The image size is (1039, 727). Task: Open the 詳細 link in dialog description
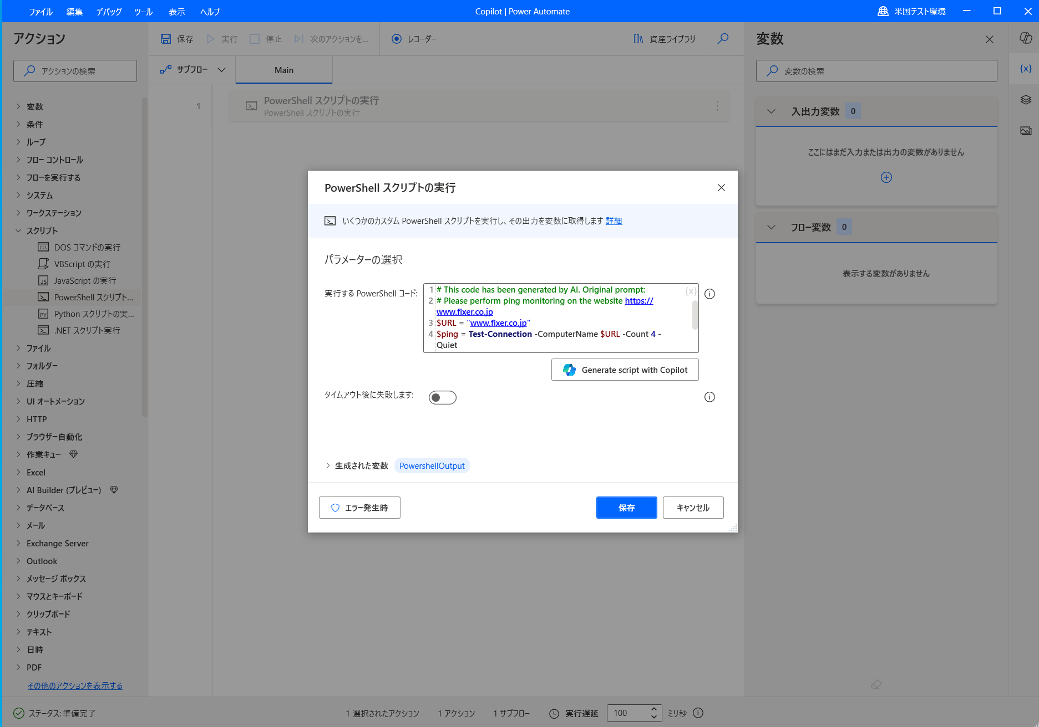[614, 221]
